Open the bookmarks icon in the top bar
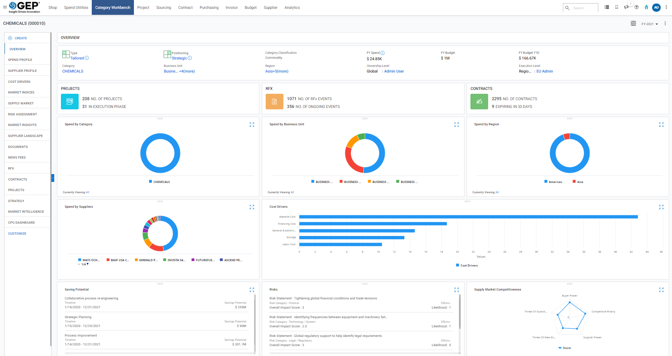The width and height of the screenshot is (672, 356). click(616, 7)
